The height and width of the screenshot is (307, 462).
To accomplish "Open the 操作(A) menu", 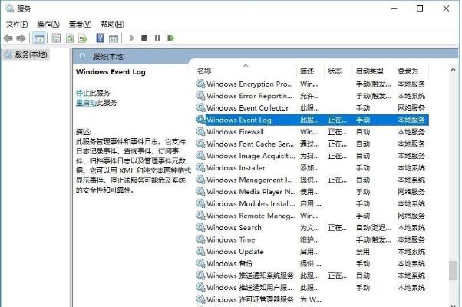I will click(48, 24).
